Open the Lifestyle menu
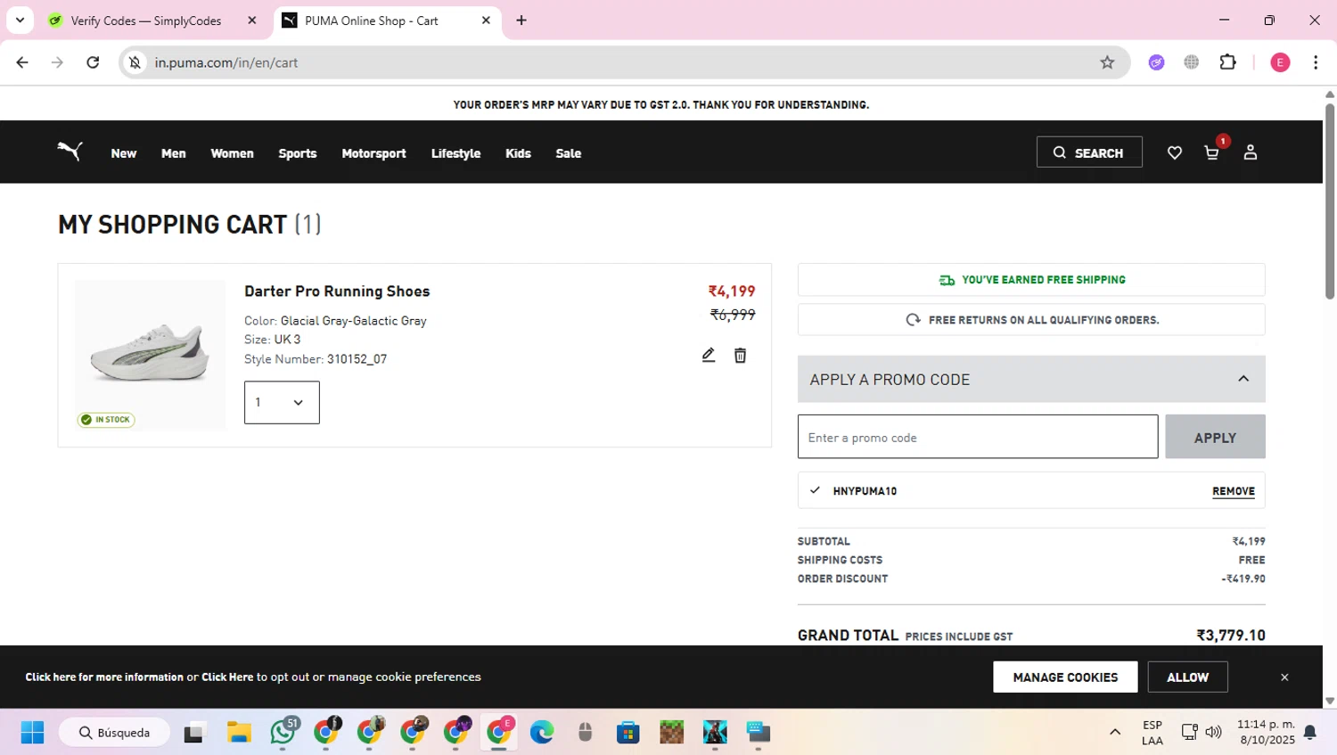The image size is (1337, 755). coord(456,153)
